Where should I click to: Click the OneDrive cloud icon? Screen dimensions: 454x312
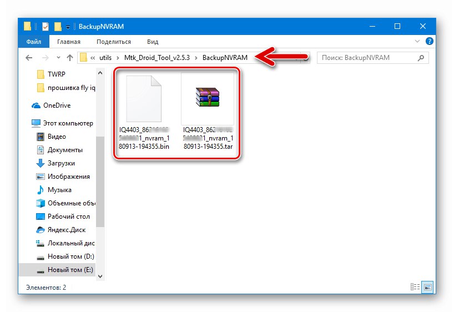click(x=36, y=105)
